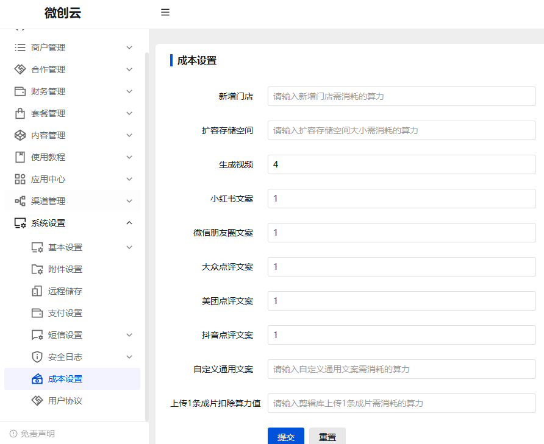Image resolution: width=544 pixels, height=444 pixels.
Task: Click the 远程储存 building icon
Action: coord(37,291)
